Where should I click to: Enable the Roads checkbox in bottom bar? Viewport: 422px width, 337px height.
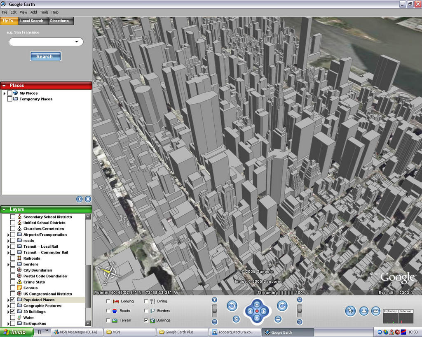click(x=108, y=311)
